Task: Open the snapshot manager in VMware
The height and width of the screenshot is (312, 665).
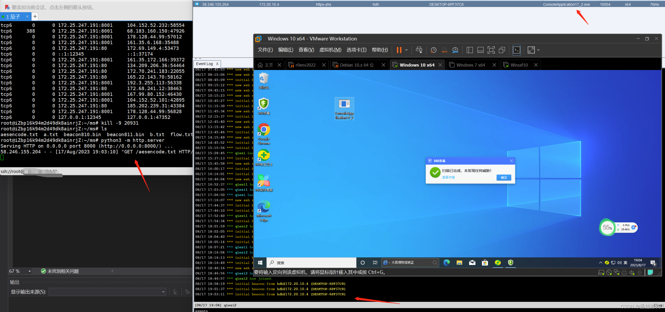Action: (x=455, y=50)
